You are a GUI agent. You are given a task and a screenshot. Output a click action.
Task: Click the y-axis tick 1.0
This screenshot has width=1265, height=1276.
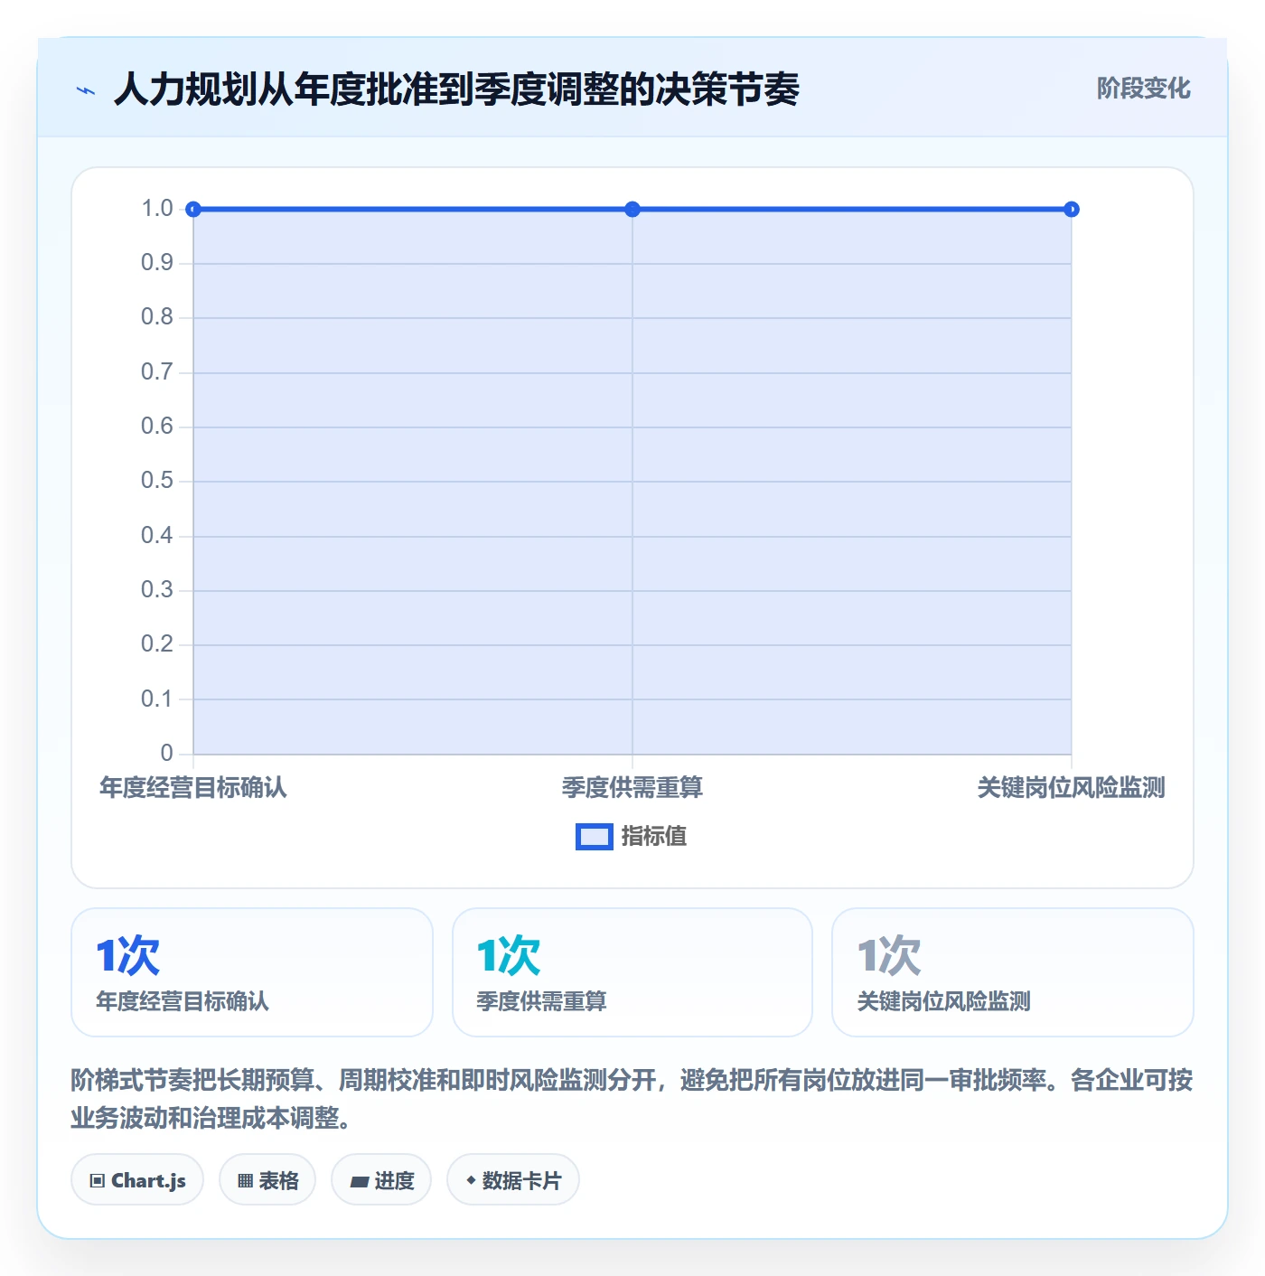click(157, 209)
